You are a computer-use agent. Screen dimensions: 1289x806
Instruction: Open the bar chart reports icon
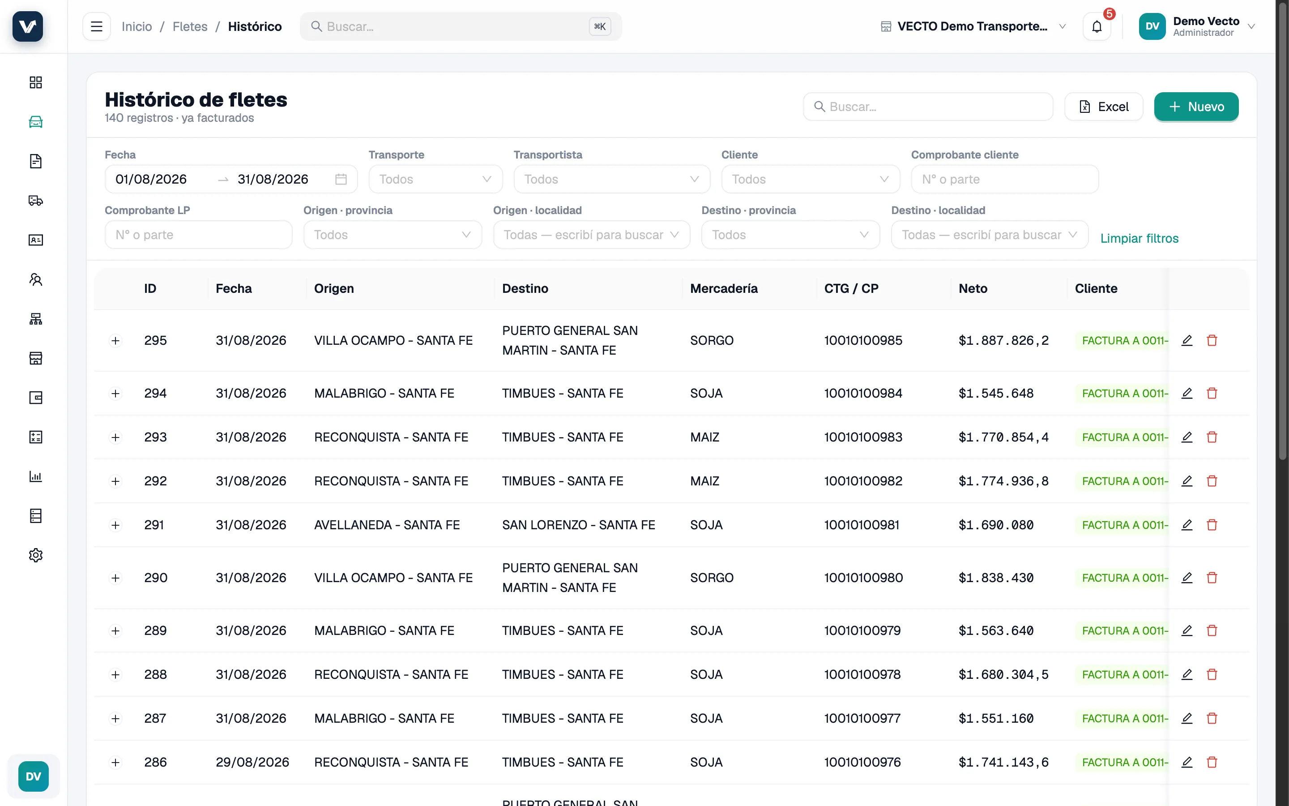[36, 476]
